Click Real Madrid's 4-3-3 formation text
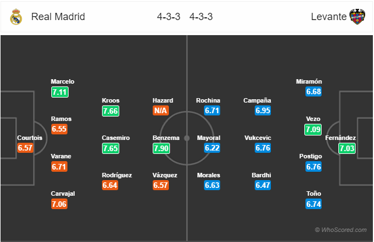The height and width of the screenshot is (242, 374). tap(169, 17)
